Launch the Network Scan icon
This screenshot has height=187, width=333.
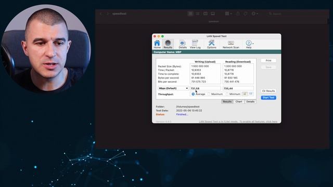(231, 44)
